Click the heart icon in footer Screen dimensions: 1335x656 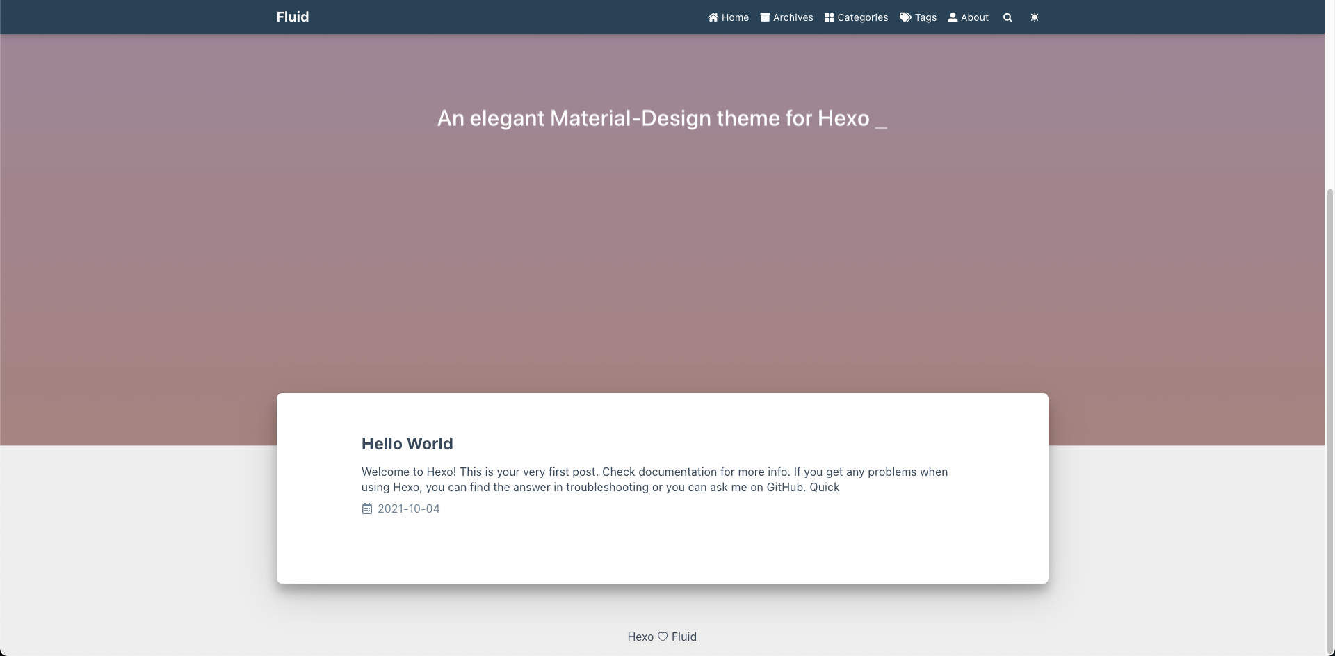pyautogui.click(x=663, y=637)
